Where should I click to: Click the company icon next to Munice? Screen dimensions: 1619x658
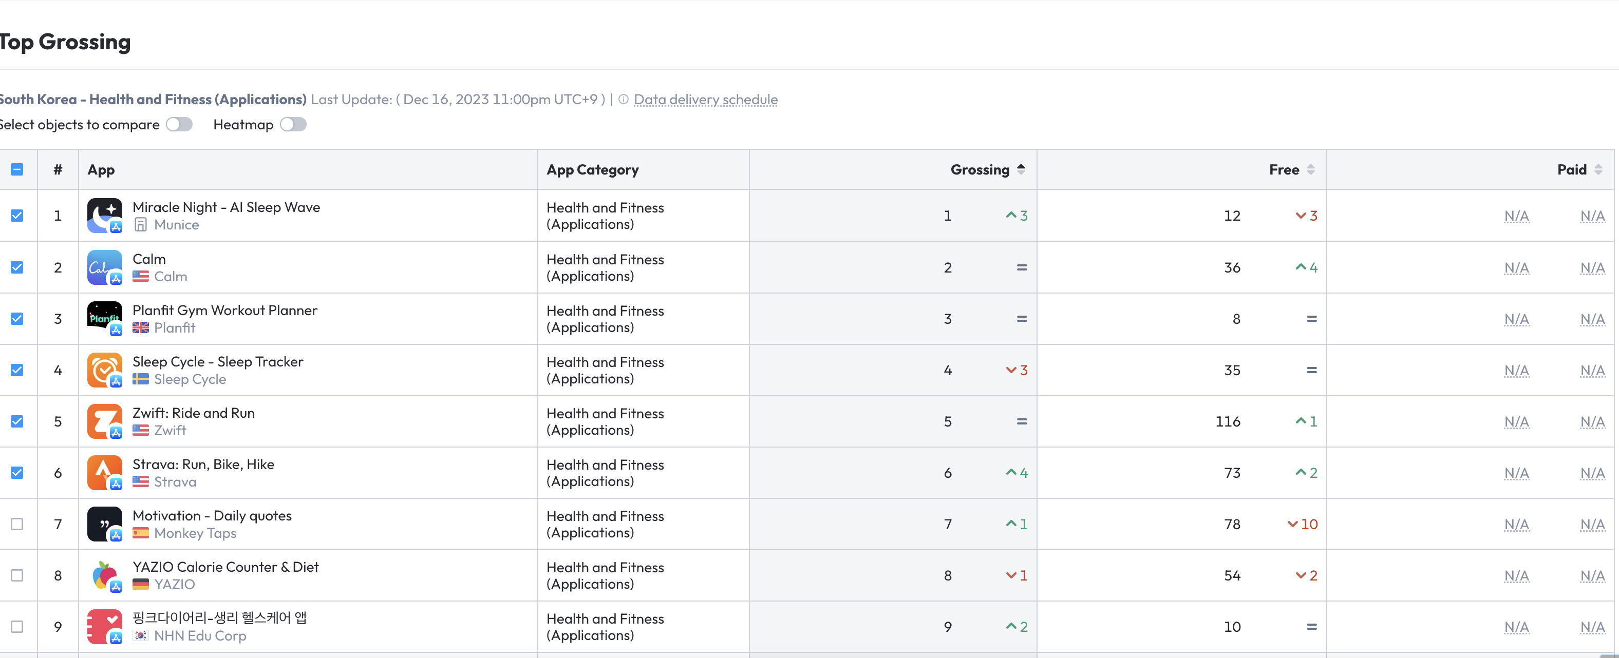[141, 225]
